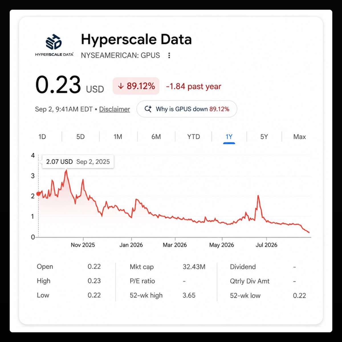Click the Hyperscale Data title
Viewport: 342px width, 342px height.
[136, 39]
